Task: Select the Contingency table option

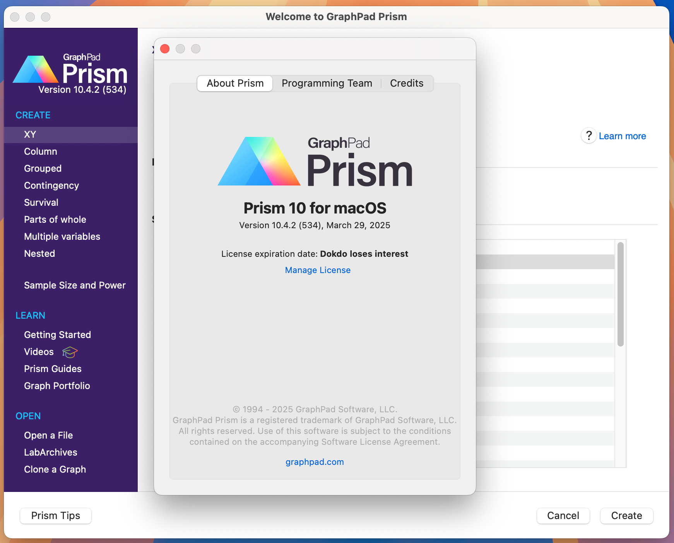Action: pos(51,185)
